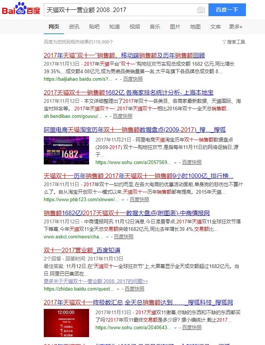Open 天猫双十一历年销售额 9小时1000亿 result
Screen dimensions: 265x345
pyautogui.click(x=138, y=176)
